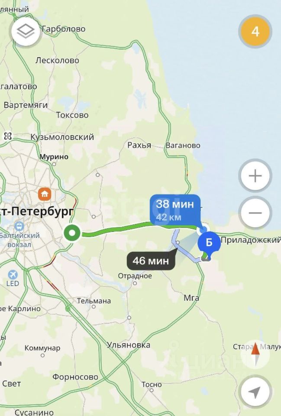Tap the my location arrow button
Viewport: 281px width, 416px height.
coord(255,391)
